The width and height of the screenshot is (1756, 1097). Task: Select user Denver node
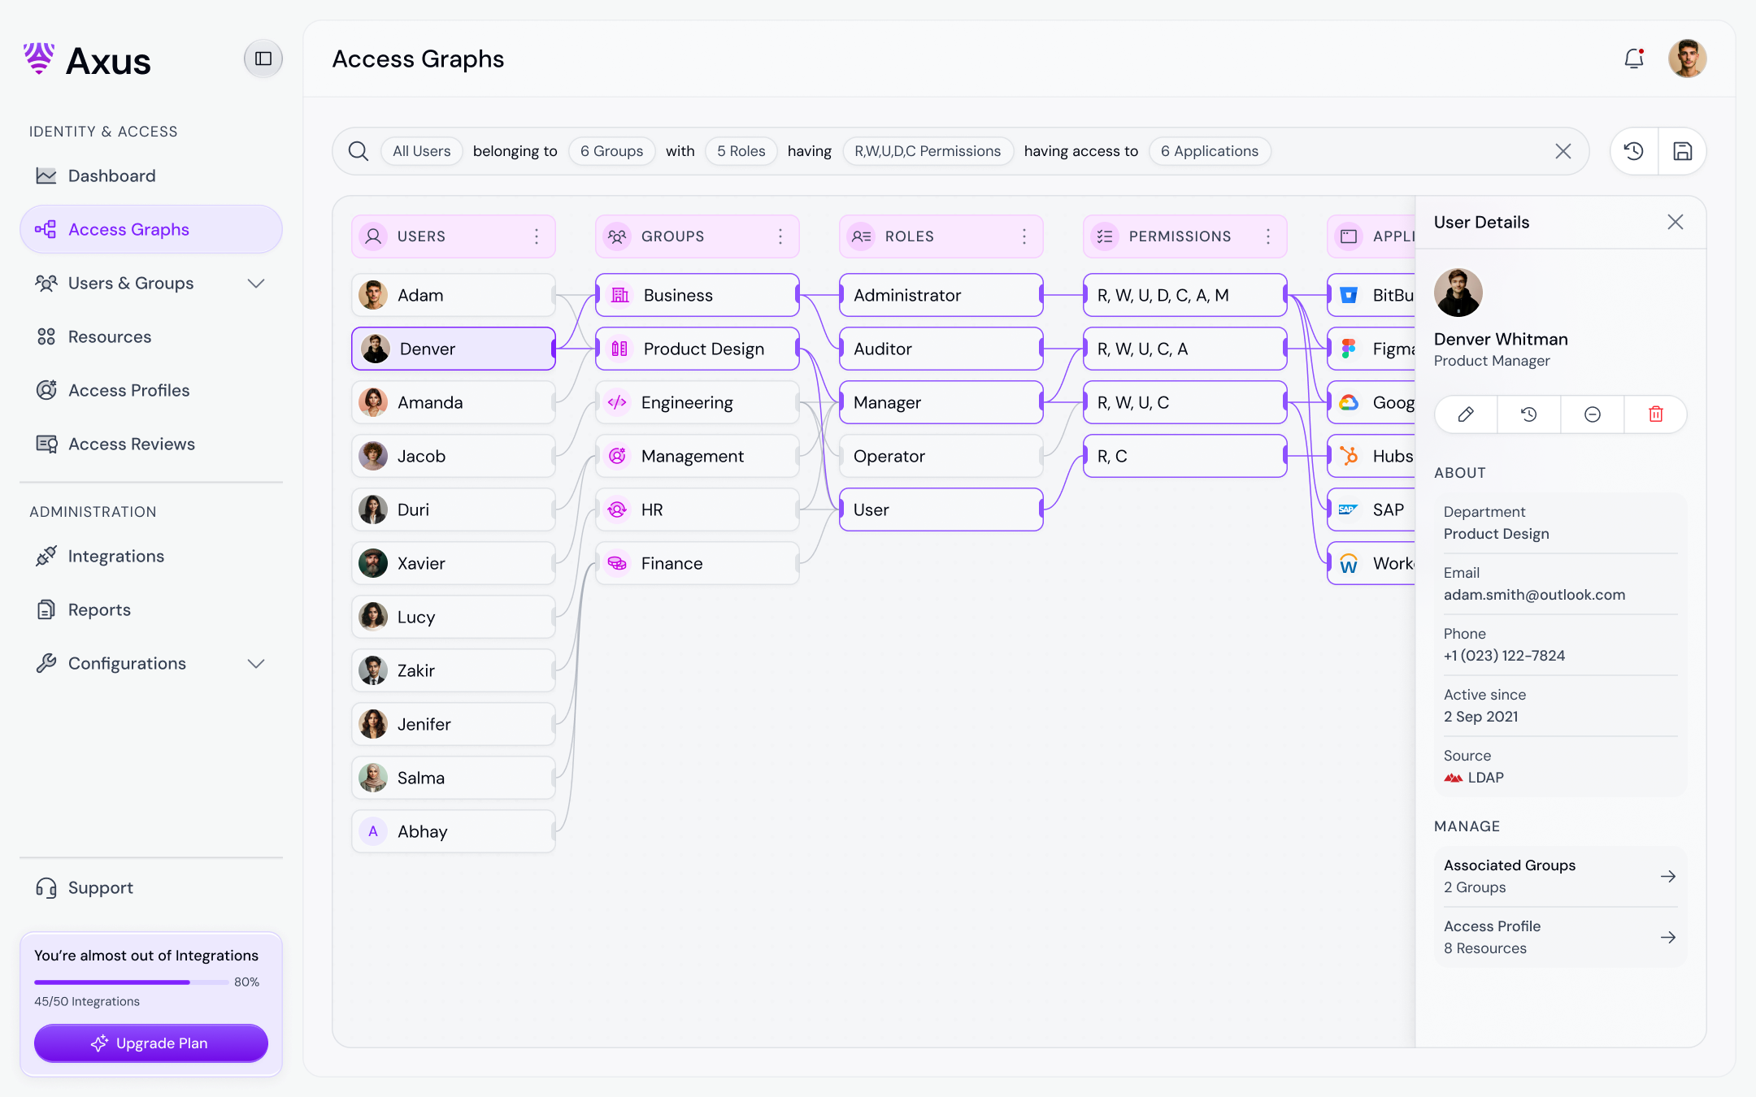tap(454, 349)
